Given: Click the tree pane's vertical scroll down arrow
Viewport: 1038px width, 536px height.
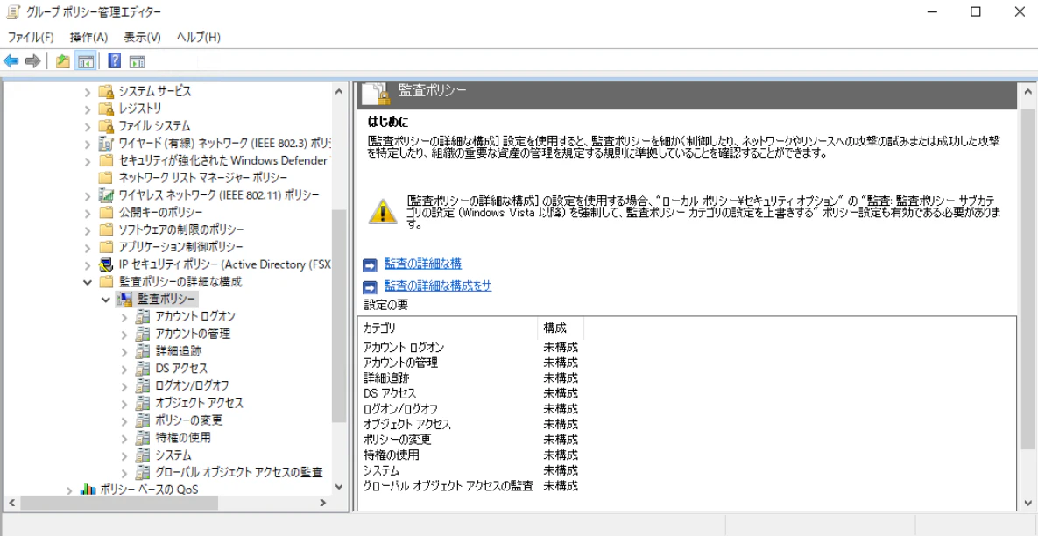Looking at the screenshot, I should pyautogui.click(x=339, y=487).
